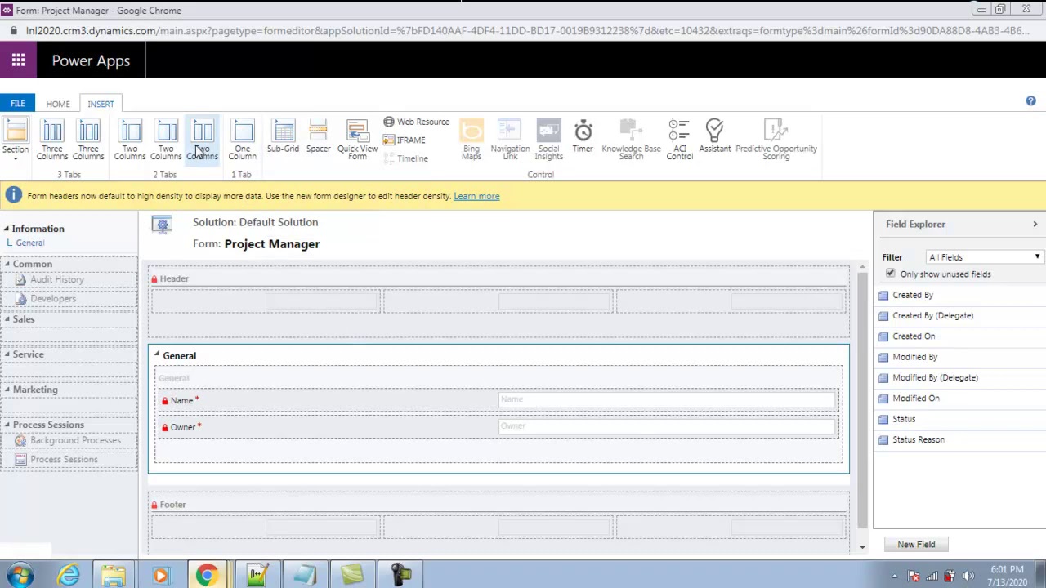The height and width of the screenshot is (588, 1046).
Task: Switch to Chrome in the taskbar
Action: 207,576
